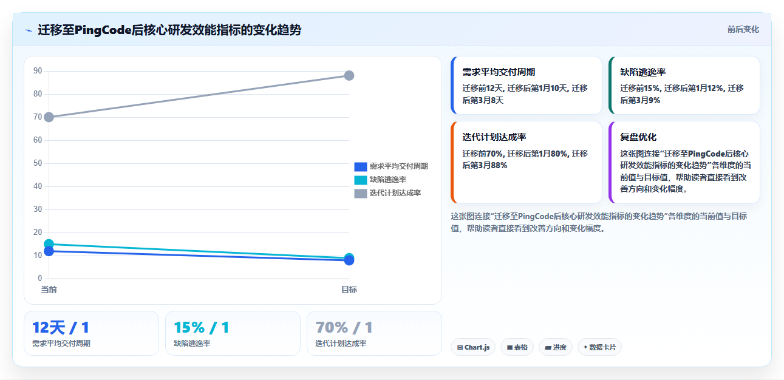The height and width of the screenshot is (380, 784).
Task: Click the 15% / 1 stat value
Action: coord(202,328)
